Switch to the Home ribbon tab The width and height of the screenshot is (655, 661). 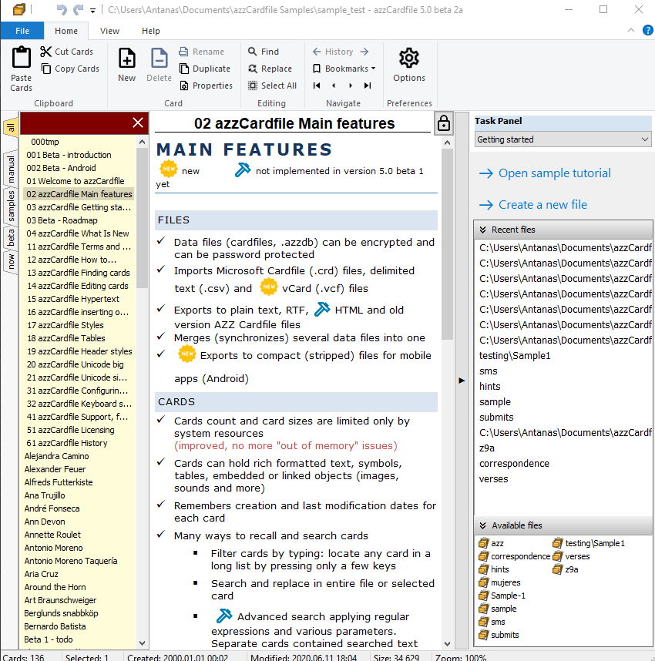point(66,31)
